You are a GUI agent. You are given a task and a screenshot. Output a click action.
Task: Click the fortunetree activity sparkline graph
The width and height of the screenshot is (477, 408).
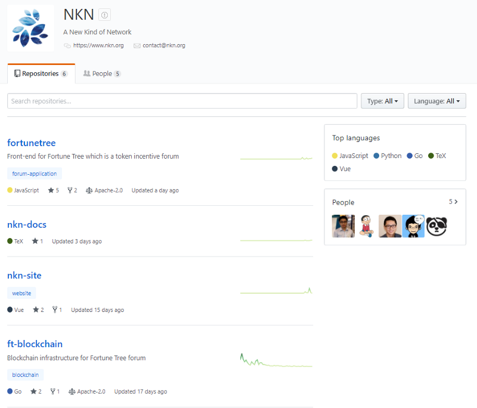tap(276, 158)
